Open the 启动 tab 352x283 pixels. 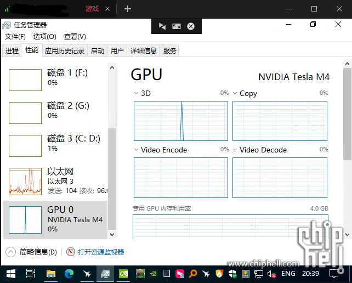click(x=98, y=50)
